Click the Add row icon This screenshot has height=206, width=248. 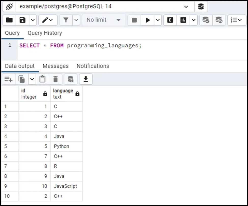pyautogui.click(x=8, y=80)
